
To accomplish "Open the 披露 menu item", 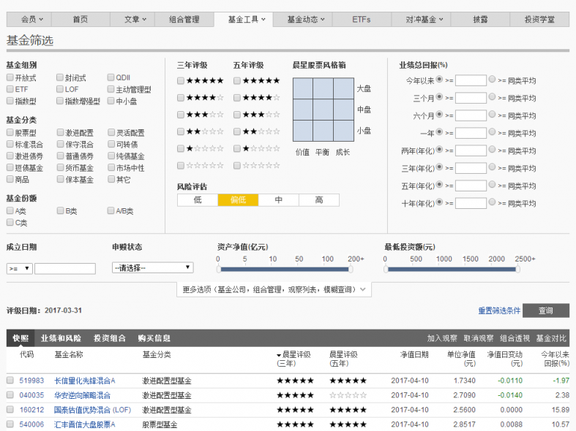I will click(480, 20).
